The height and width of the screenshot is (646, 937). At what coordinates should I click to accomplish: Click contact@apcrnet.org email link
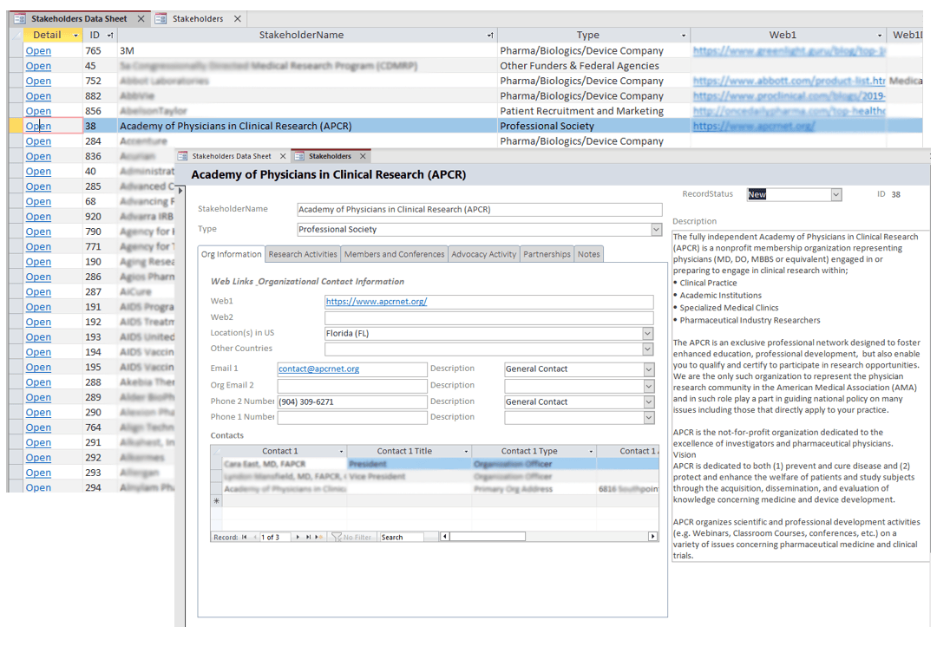[318, 369]
